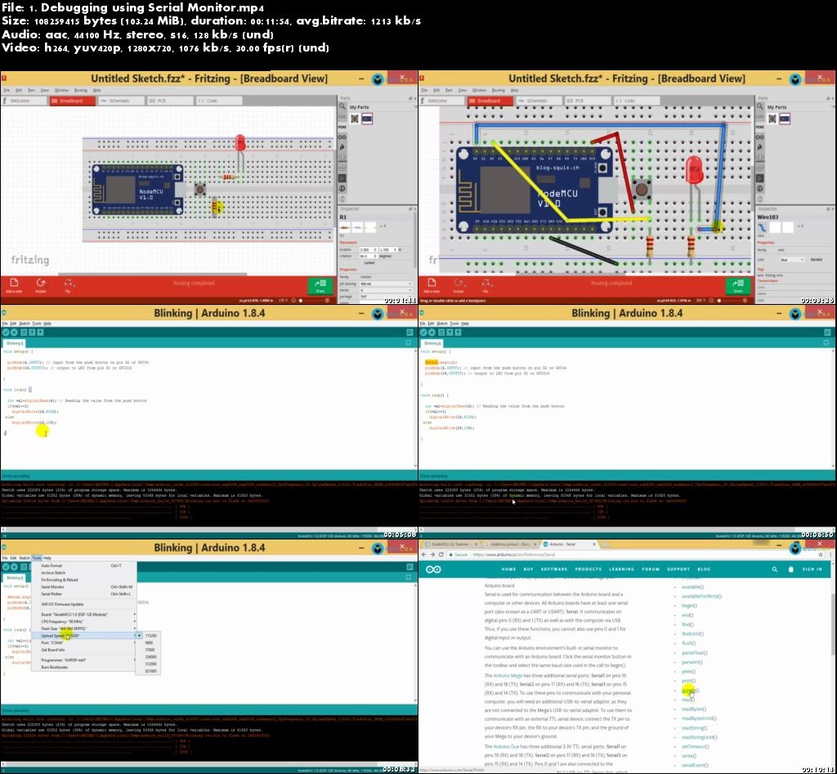The image size is (837, 774).
Task: Click the New sketch icon in middle-left Arduino frame
Action: point(24,332)
